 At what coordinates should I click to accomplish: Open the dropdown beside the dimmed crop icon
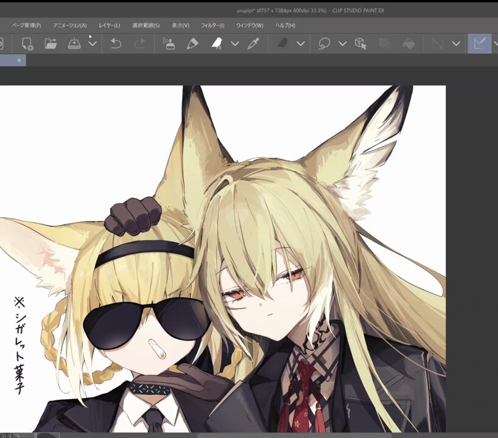[x=456, y=43]
